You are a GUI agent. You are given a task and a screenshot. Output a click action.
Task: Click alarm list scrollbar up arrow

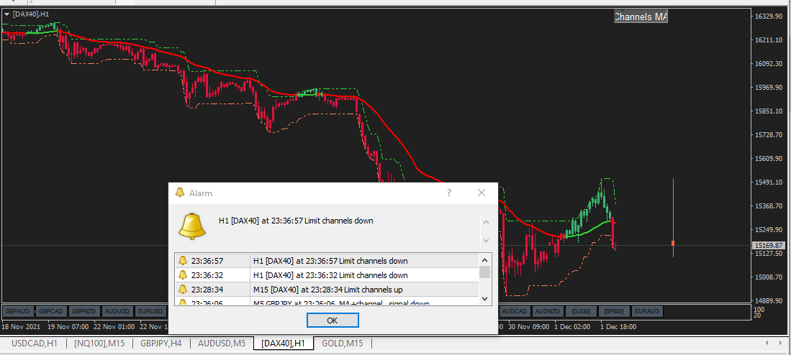coord(484,260)
